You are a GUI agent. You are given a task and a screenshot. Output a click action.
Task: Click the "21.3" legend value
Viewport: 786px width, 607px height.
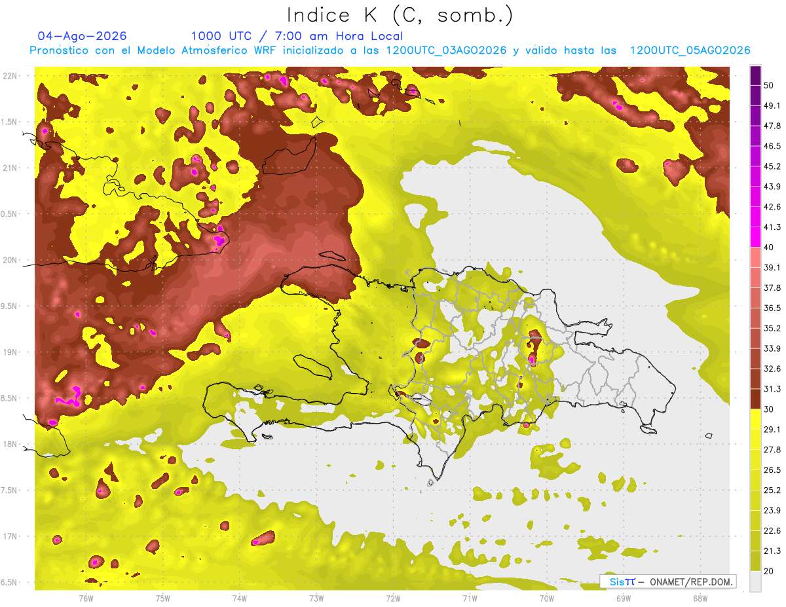[772, 551]
